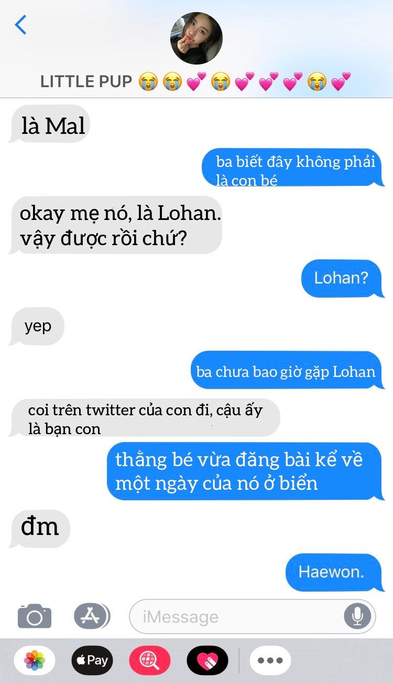Tap the "okay mẹ nó, là Lohan" message
The width and height of the screenshot is (393, 683).
(116, 225)
